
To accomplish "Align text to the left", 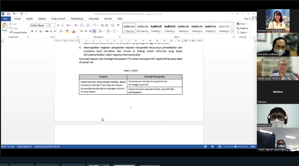I will 82,31.
